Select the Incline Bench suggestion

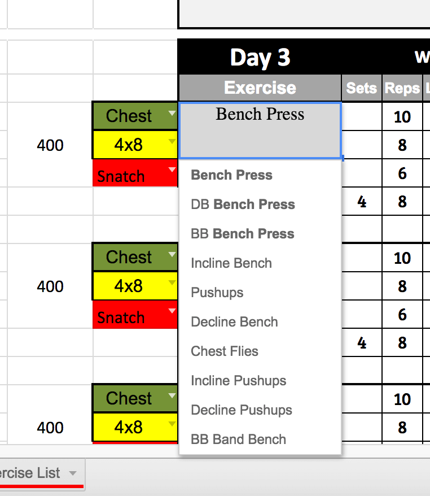[231, 263]
